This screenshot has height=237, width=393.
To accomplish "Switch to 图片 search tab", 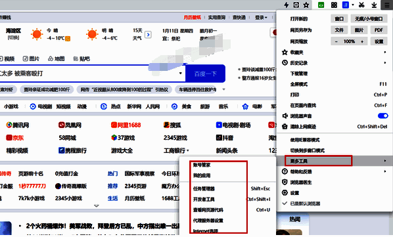I will [31, 59].
